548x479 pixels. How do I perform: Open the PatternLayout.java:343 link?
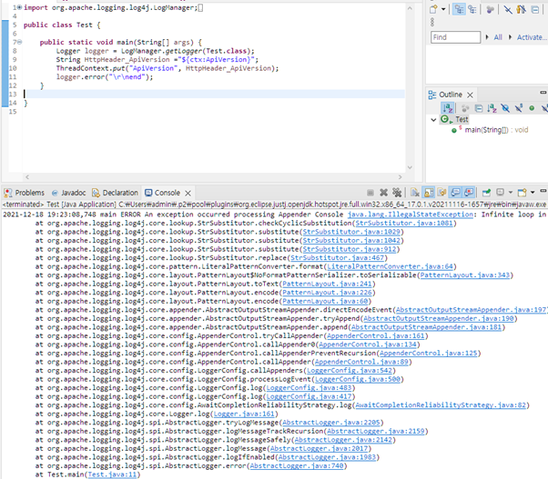[465, 274]
